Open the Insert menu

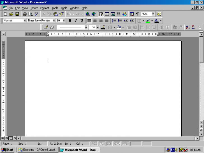click(34, 8)
